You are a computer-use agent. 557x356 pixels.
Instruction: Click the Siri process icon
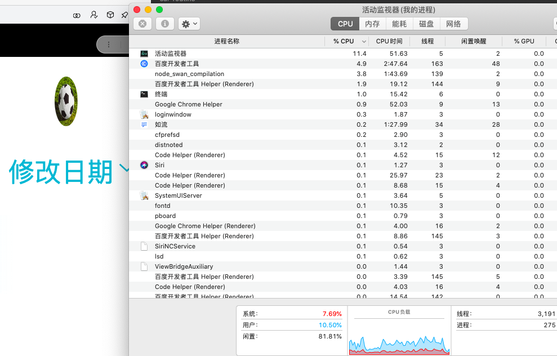click(144, 165)
